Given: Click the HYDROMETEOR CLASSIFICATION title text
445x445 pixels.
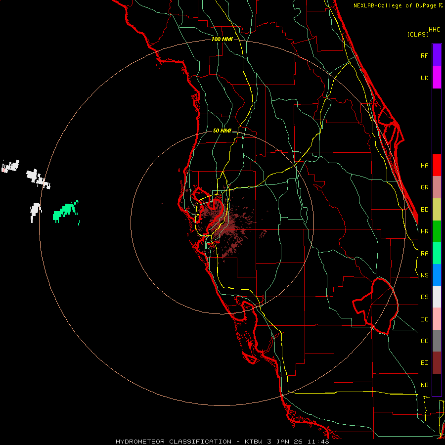Looking at the screenshot, I should [x=174, y=442].
